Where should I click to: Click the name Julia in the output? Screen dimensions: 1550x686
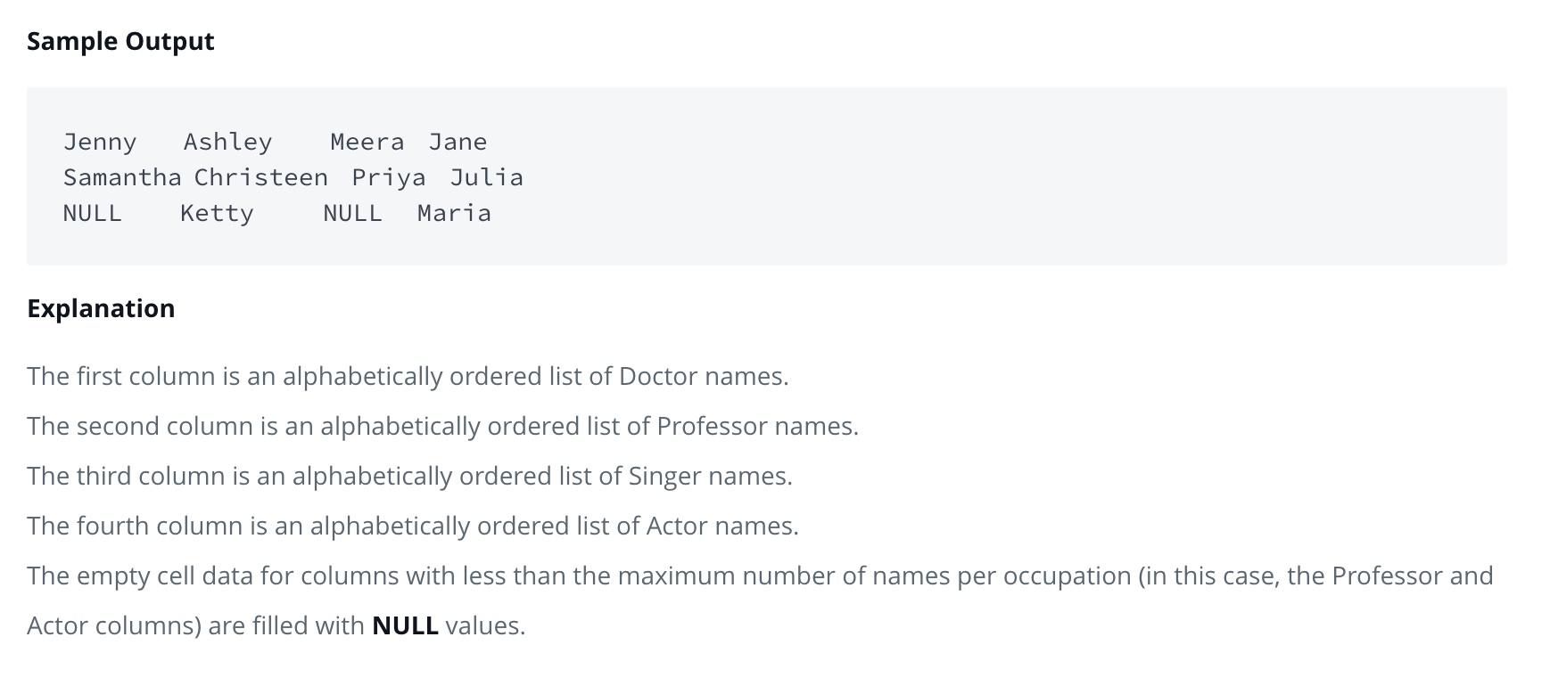(x=486, y=177)
